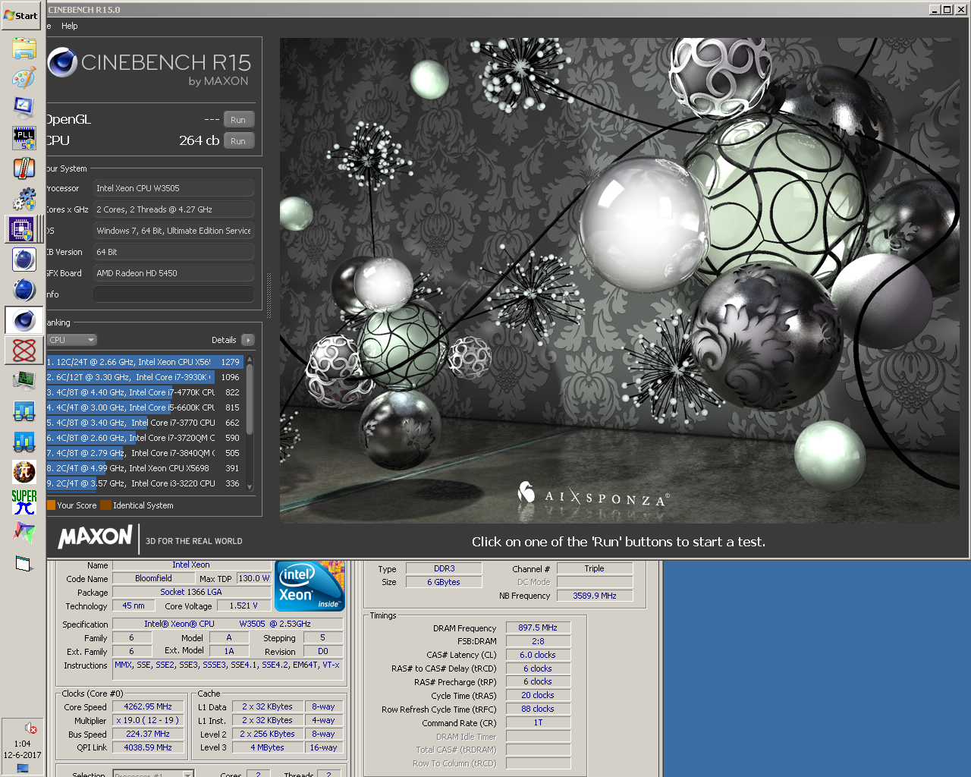Click the monitor with checkmark taskbar icon

point(24,107)
